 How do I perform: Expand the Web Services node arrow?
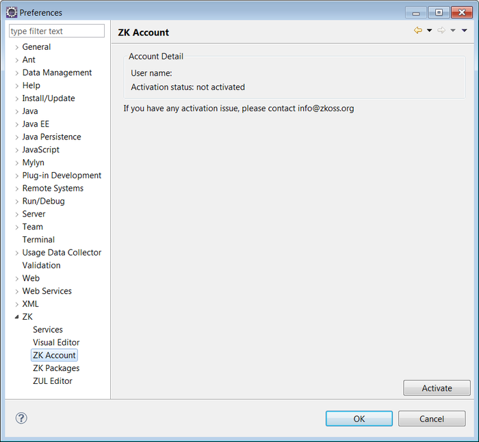click(17, 291)
